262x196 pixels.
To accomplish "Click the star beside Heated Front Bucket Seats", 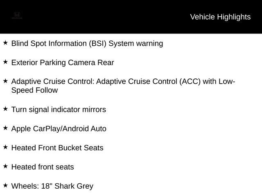I will pyautogui.click(x=5, y=147).
